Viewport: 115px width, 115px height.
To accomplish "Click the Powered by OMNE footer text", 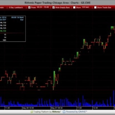I will [76, 112].
